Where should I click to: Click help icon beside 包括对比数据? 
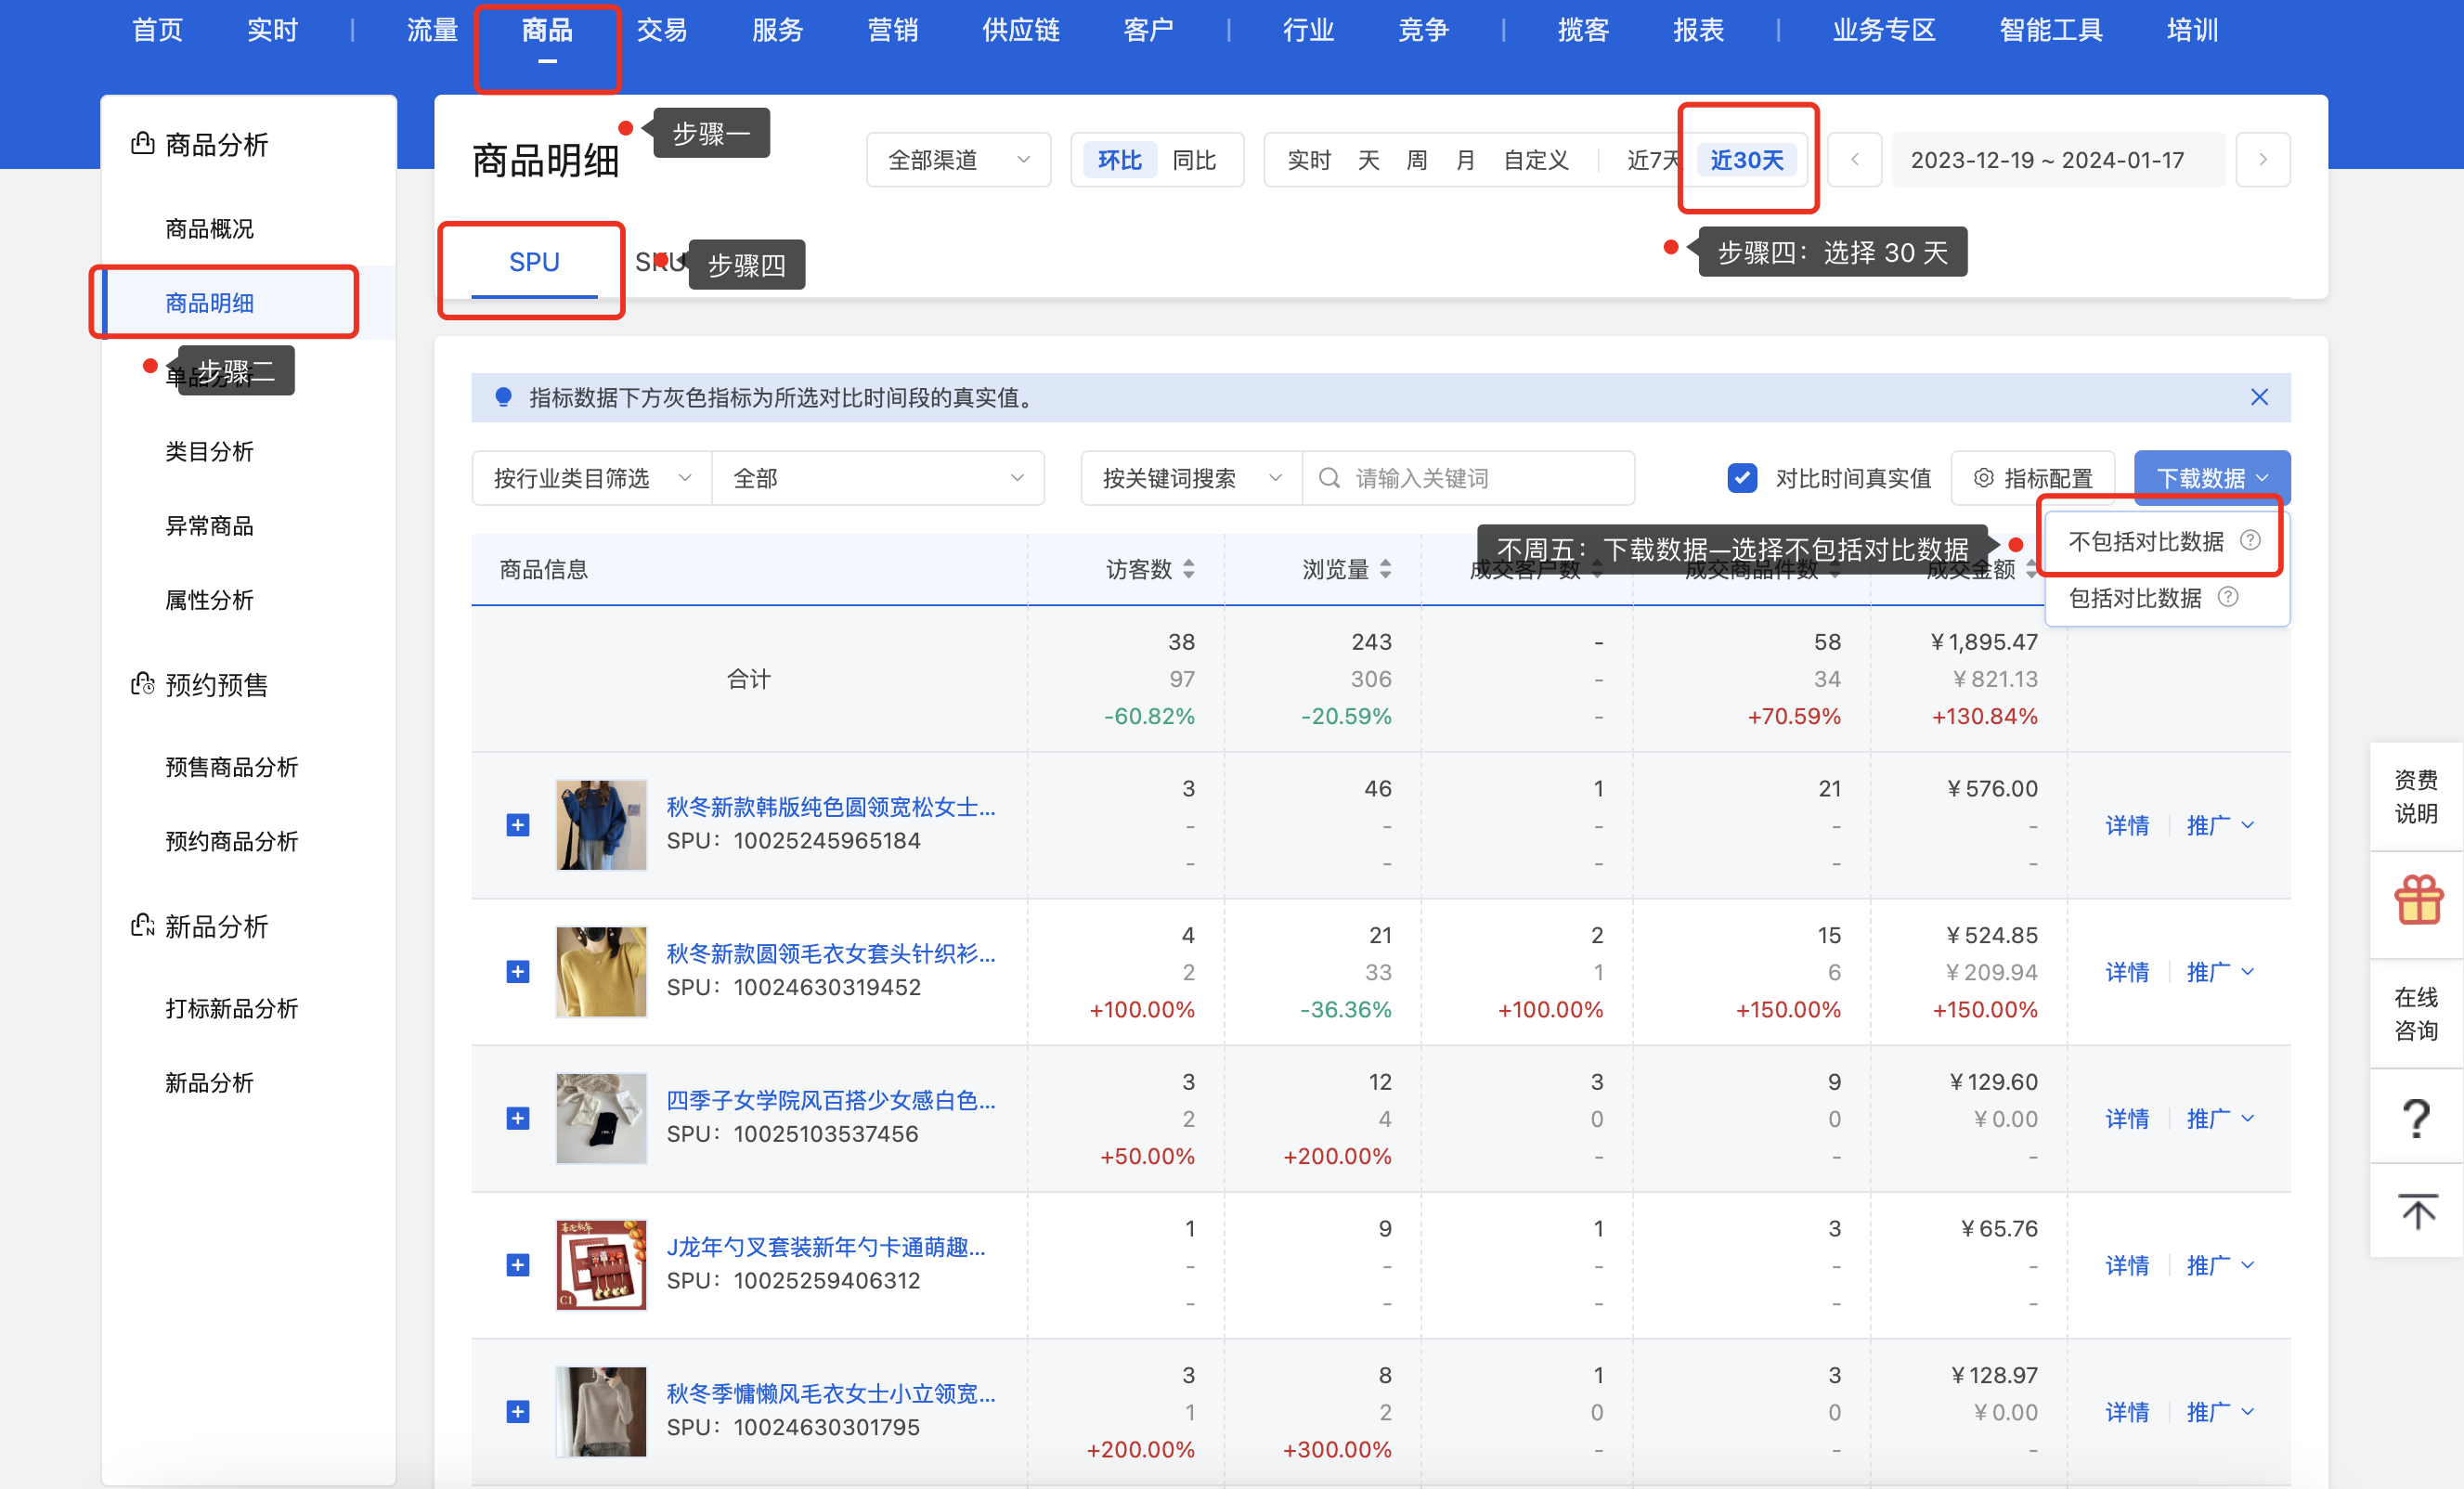[x=2228, y=597]
